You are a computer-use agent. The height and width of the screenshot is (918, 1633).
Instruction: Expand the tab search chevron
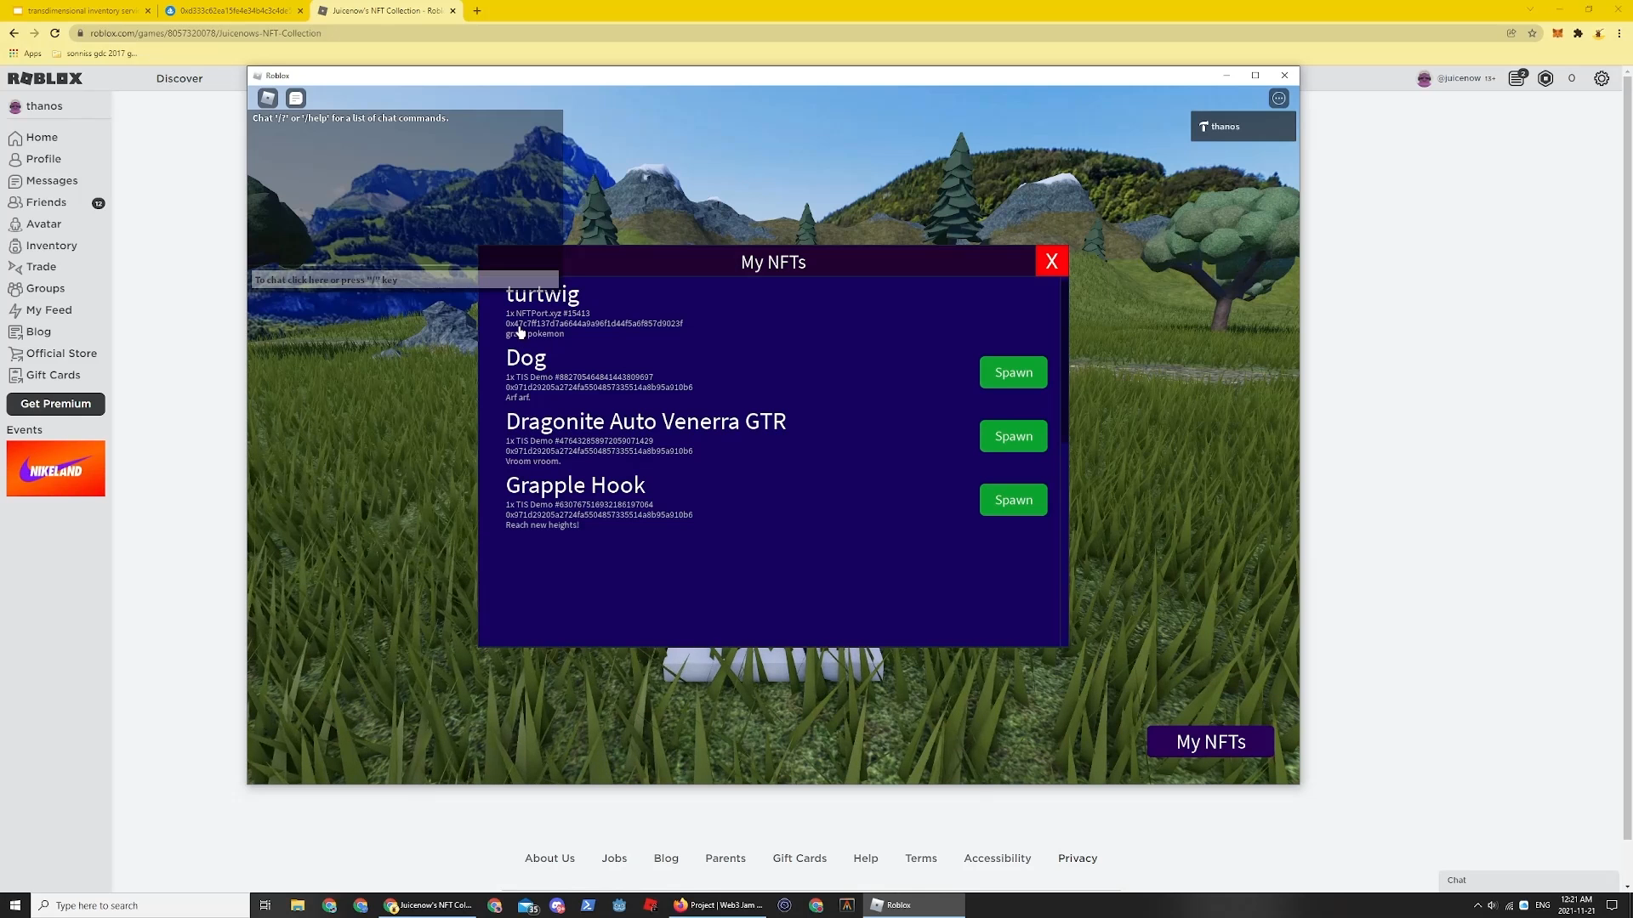tap(1529, 9)
